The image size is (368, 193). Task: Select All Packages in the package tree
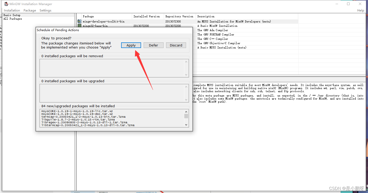click(x=13, y=19)
